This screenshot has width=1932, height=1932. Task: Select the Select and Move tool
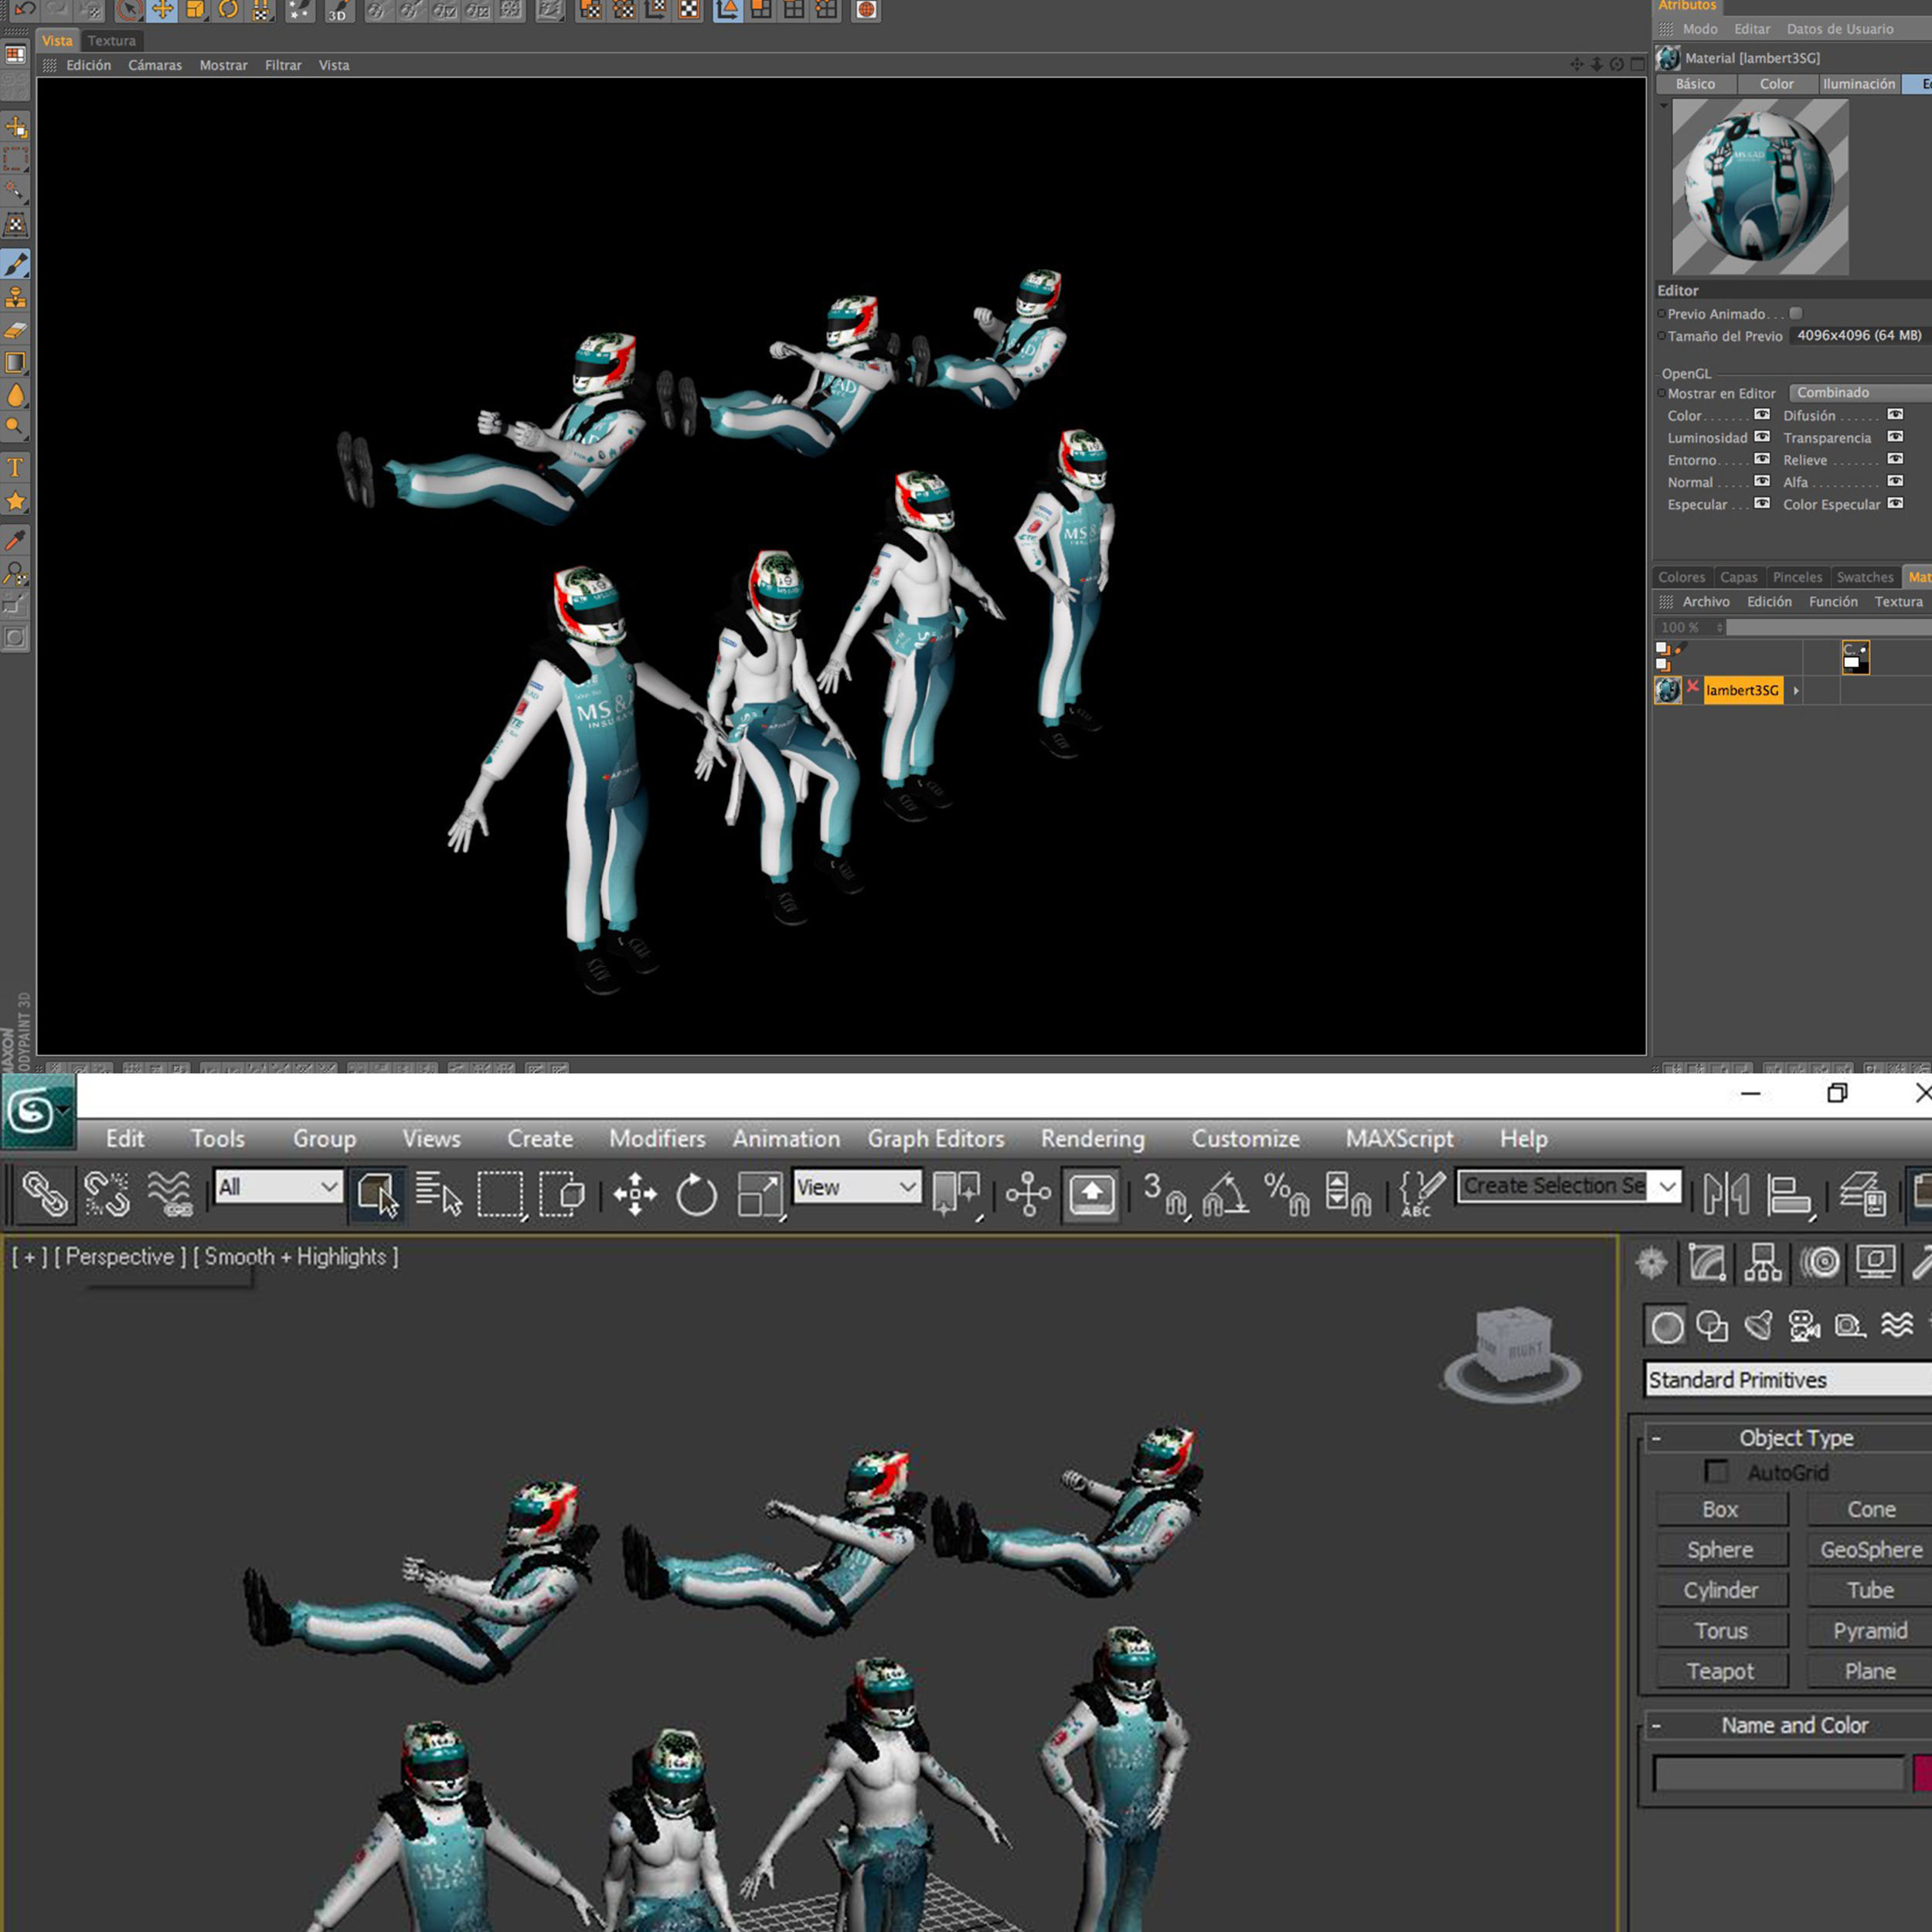tap(635, 1194)
